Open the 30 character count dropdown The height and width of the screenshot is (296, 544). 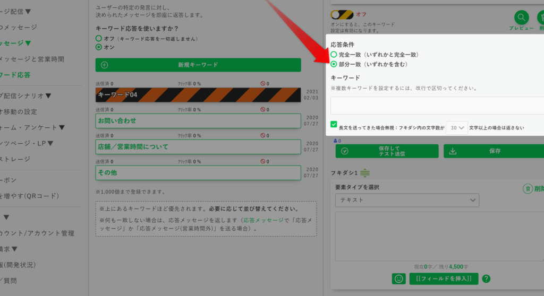[456, 128]
